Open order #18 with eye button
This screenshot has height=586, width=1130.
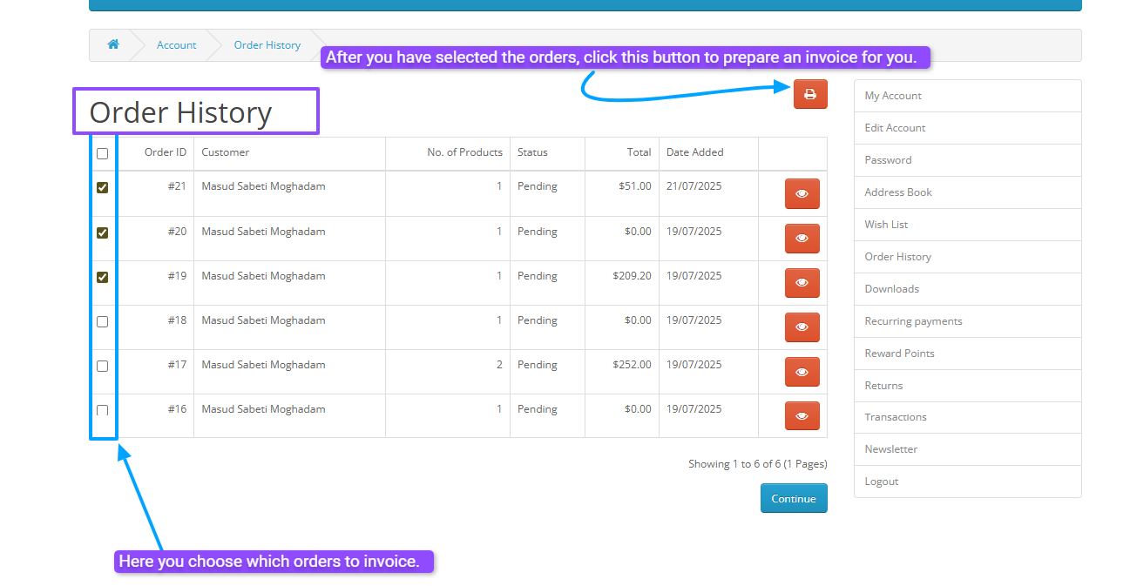pos(802,327)
